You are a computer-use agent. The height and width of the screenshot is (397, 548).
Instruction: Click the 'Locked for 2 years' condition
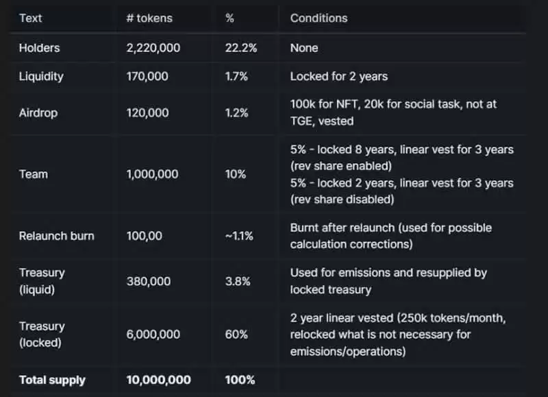coord(338,77)
